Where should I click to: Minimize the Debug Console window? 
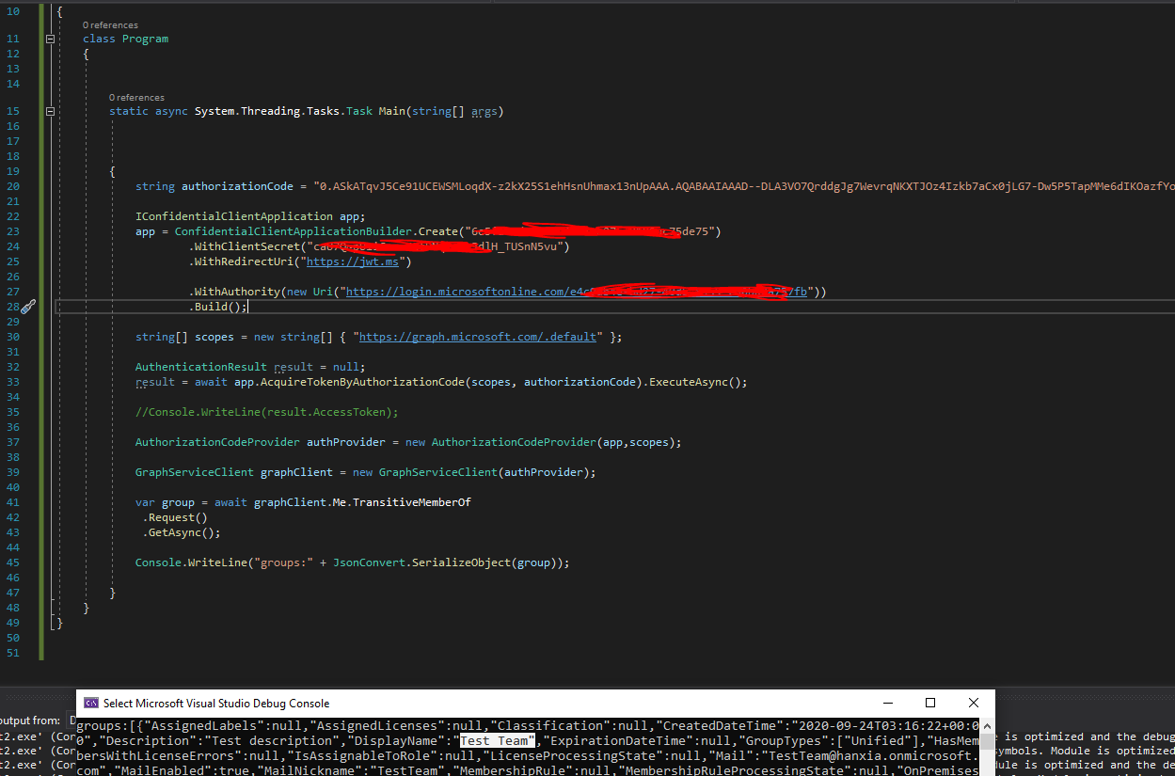click(887, 703)
